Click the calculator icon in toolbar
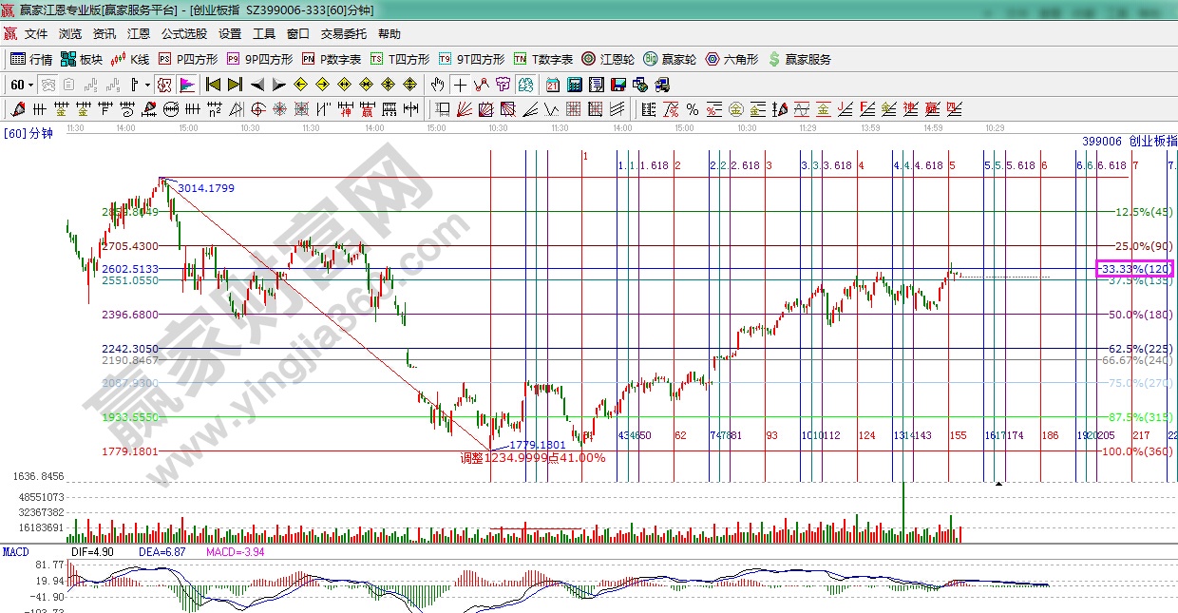Image resolution: width=1178 pixels, height=613 pixels. coord(574,85)
